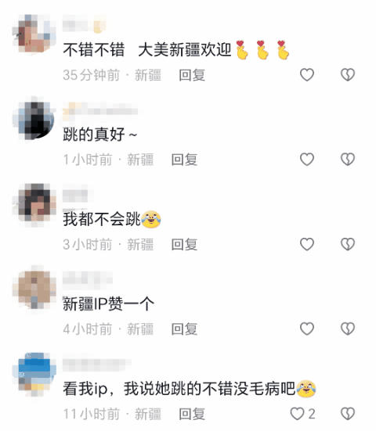Open avatar of '跳的真好' commenter

tap(34, 119)
